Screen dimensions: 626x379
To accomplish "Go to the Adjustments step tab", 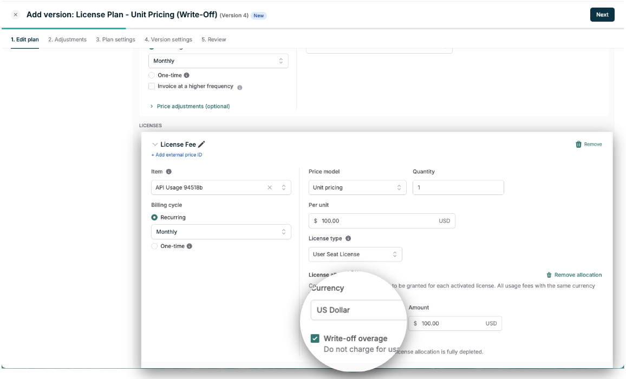I will coord(68,40).
